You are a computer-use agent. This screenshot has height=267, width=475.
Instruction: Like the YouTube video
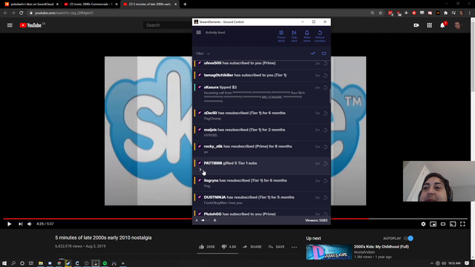tap(207, 247)
